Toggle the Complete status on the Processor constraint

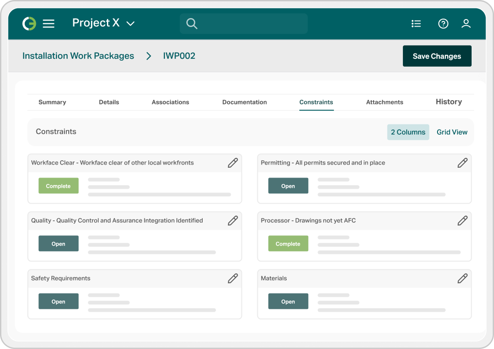(x=288, y=243)
